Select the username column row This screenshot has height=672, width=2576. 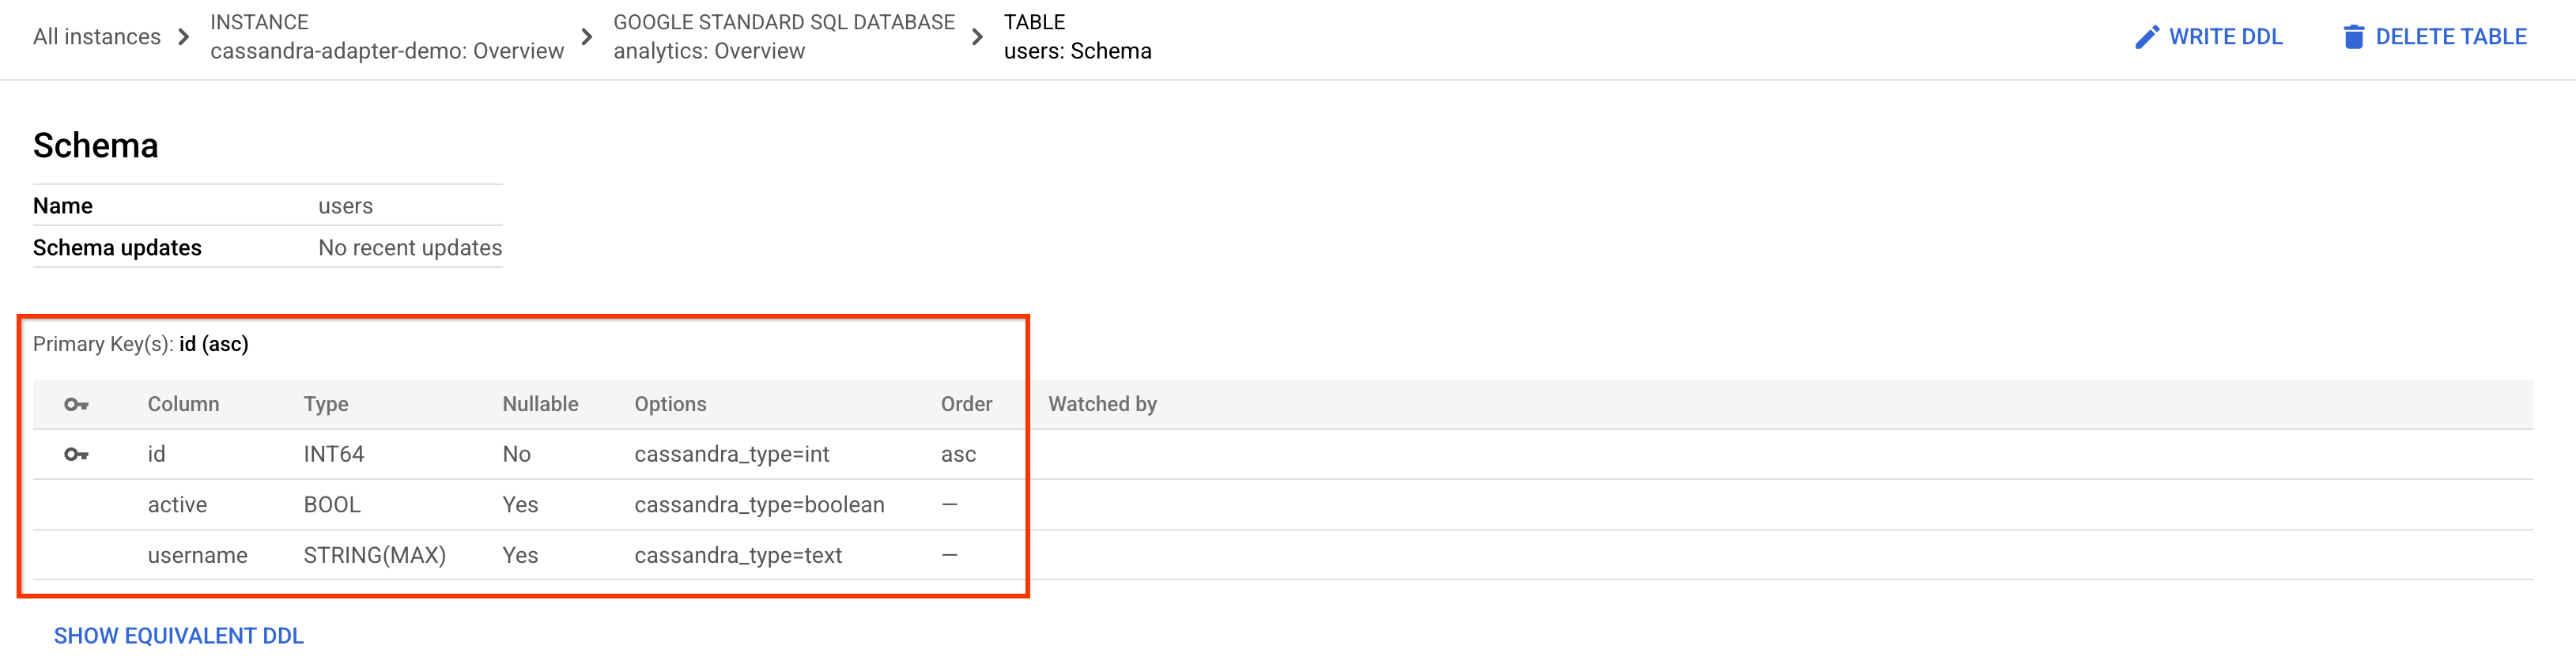click(197, 555)
